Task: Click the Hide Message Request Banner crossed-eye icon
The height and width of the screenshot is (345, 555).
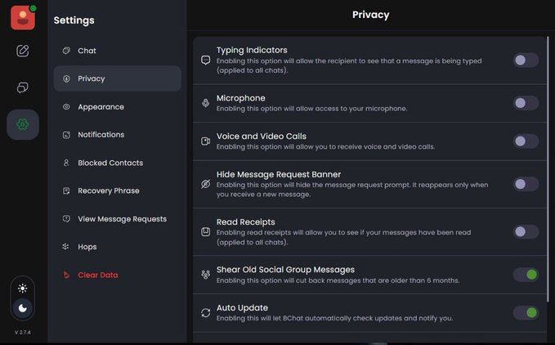Action: 206,184
